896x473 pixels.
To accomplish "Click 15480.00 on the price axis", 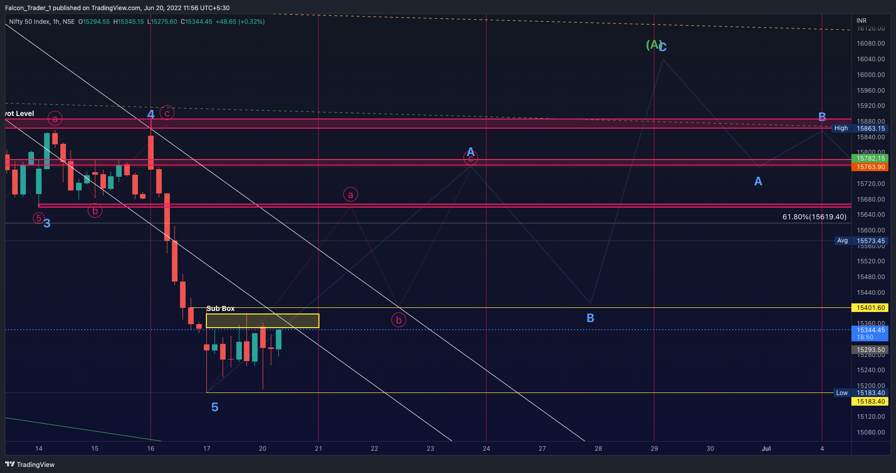I will [871, 277].
